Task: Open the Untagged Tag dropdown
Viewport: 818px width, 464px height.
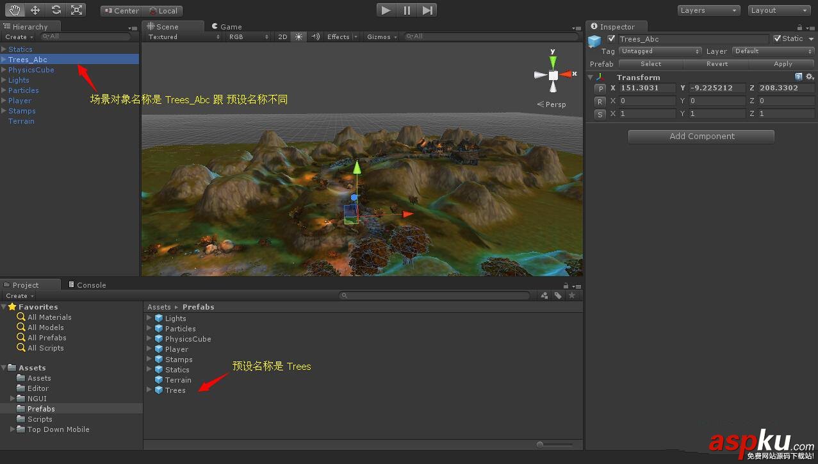Action: (x=660, y=51)
